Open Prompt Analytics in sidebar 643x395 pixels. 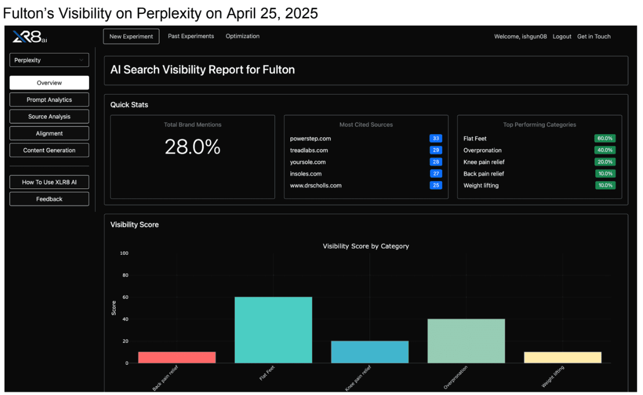tap(49, 100)
